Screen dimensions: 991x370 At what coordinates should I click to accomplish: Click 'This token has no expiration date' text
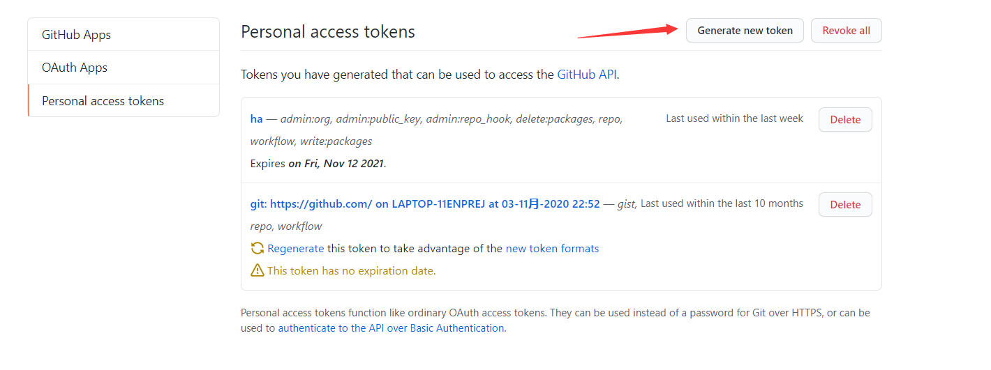pyautogui.click(x=351, y=270)
